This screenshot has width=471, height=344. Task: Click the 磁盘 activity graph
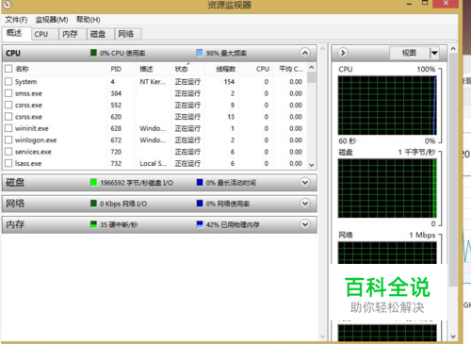click(x=387, y=188)
